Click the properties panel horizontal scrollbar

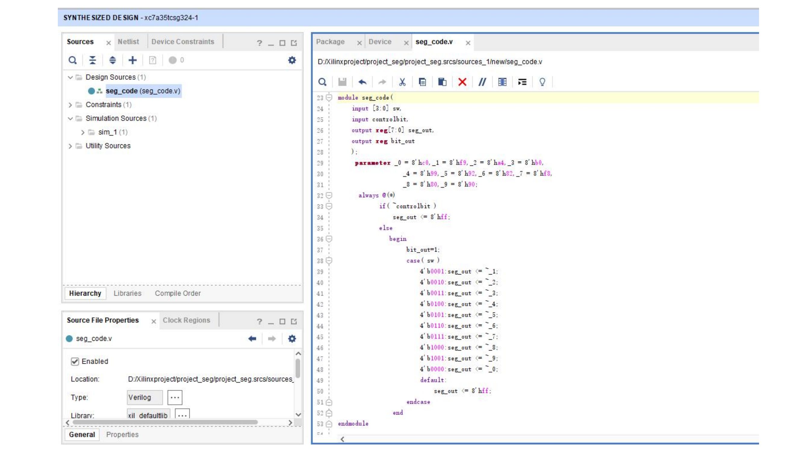click(165, 422)
